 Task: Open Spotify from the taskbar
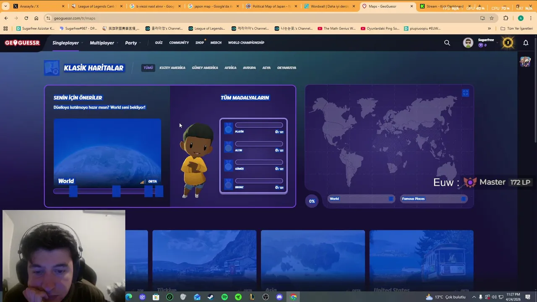coord(224,297)
